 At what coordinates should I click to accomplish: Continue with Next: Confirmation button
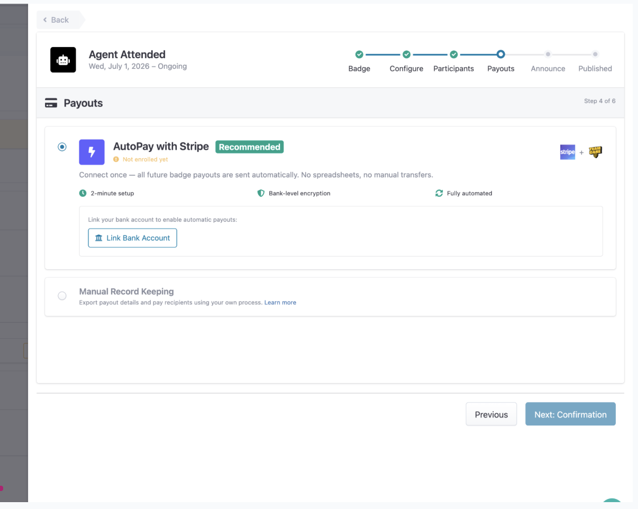(x=570, y=414)
